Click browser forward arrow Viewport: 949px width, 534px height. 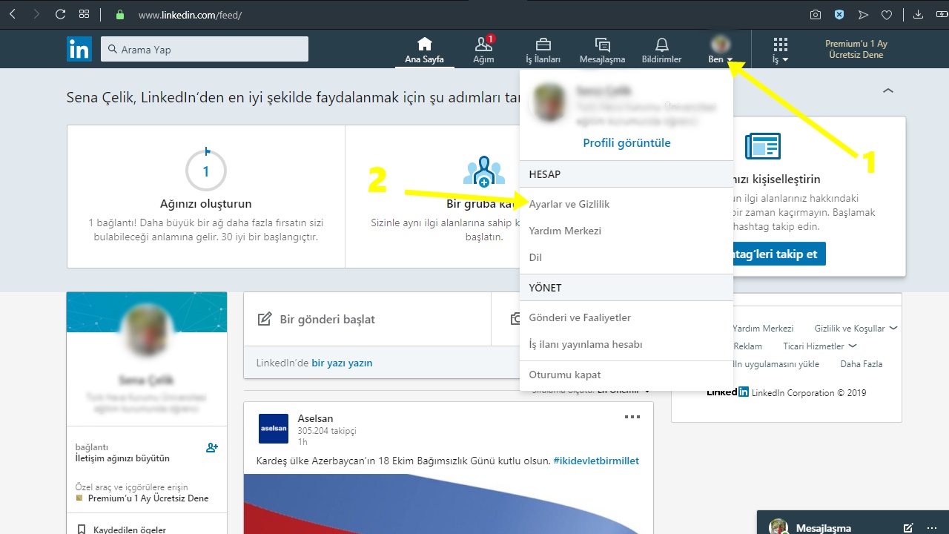(x=36, y=14)
